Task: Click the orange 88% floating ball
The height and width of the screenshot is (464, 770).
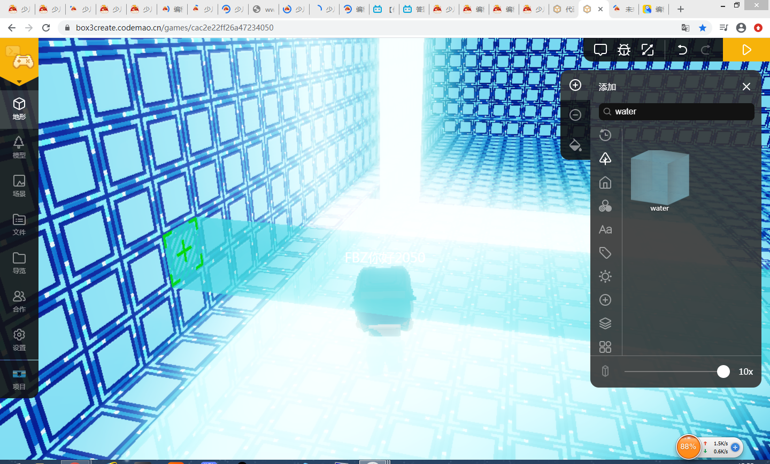Action: click(x=688, y=447)
